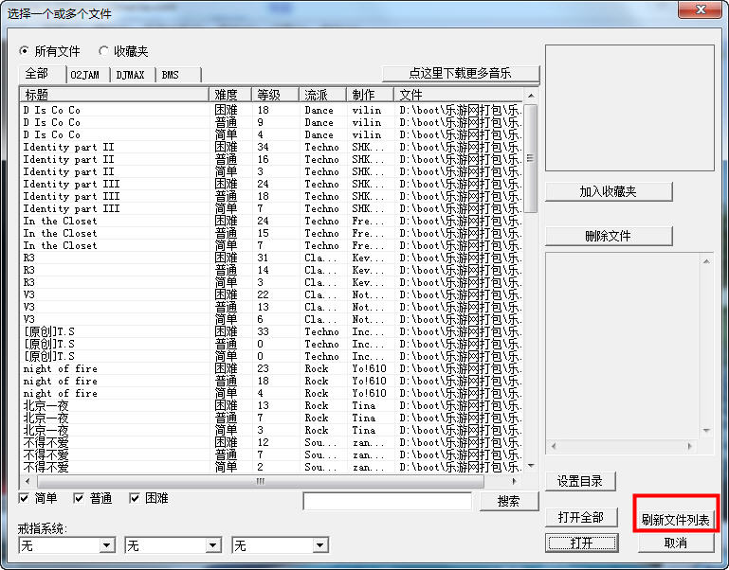Sort by the 文件 column header
This screenshot has width=729, height=570.
tap(459, 95)
